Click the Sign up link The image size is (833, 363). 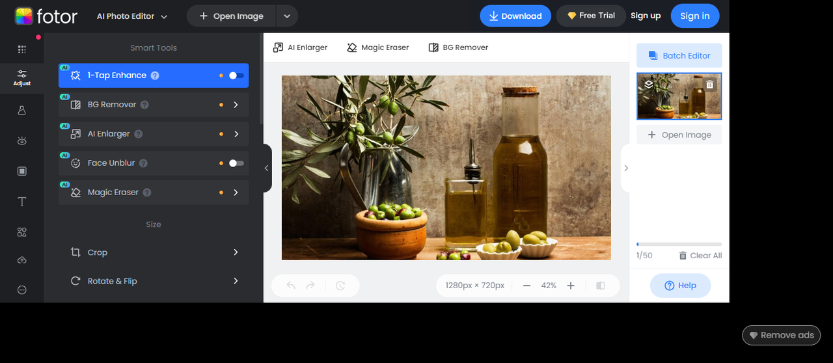pyautogui.click(x=646, y=16)
